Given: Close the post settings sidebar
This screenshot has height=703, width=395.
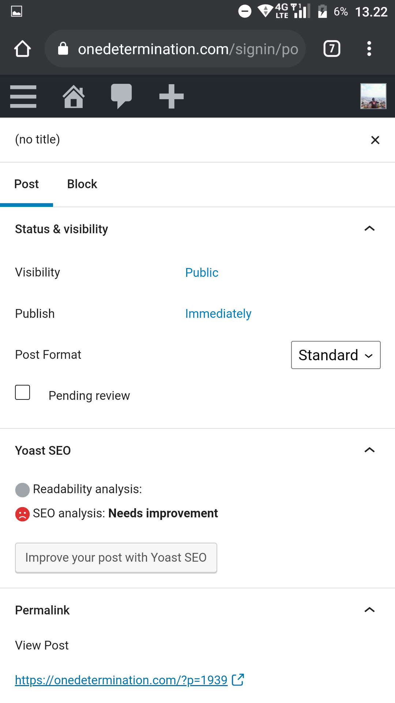Looking at the screenshot, I should pos(375,140).
